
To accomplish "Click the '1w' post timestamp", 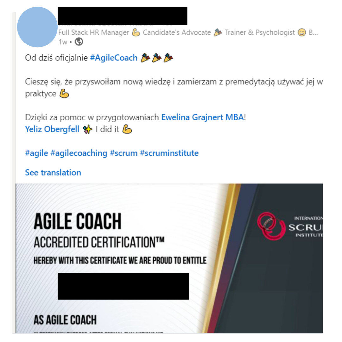I will point(63,42).
